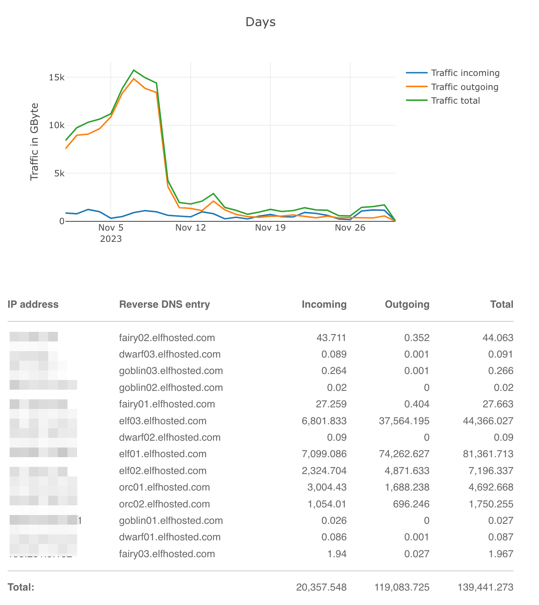Click the grand total 139,441.273
Image resolution: width=539 pixels, height=605 pixels.
[x=486, y=587]
